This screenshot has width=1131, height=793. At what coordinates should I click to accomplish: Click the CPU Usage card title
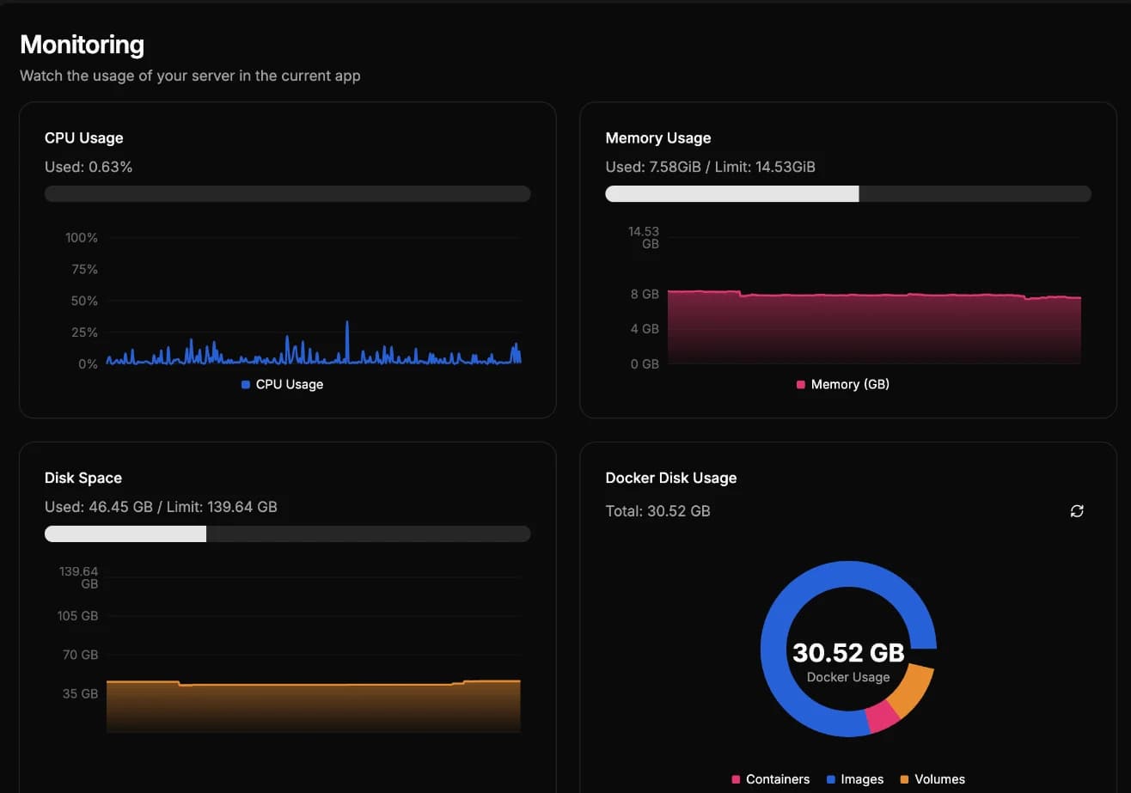83,137
